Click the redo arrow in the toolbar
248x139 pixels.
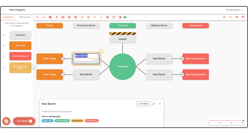tap(44, 17)
